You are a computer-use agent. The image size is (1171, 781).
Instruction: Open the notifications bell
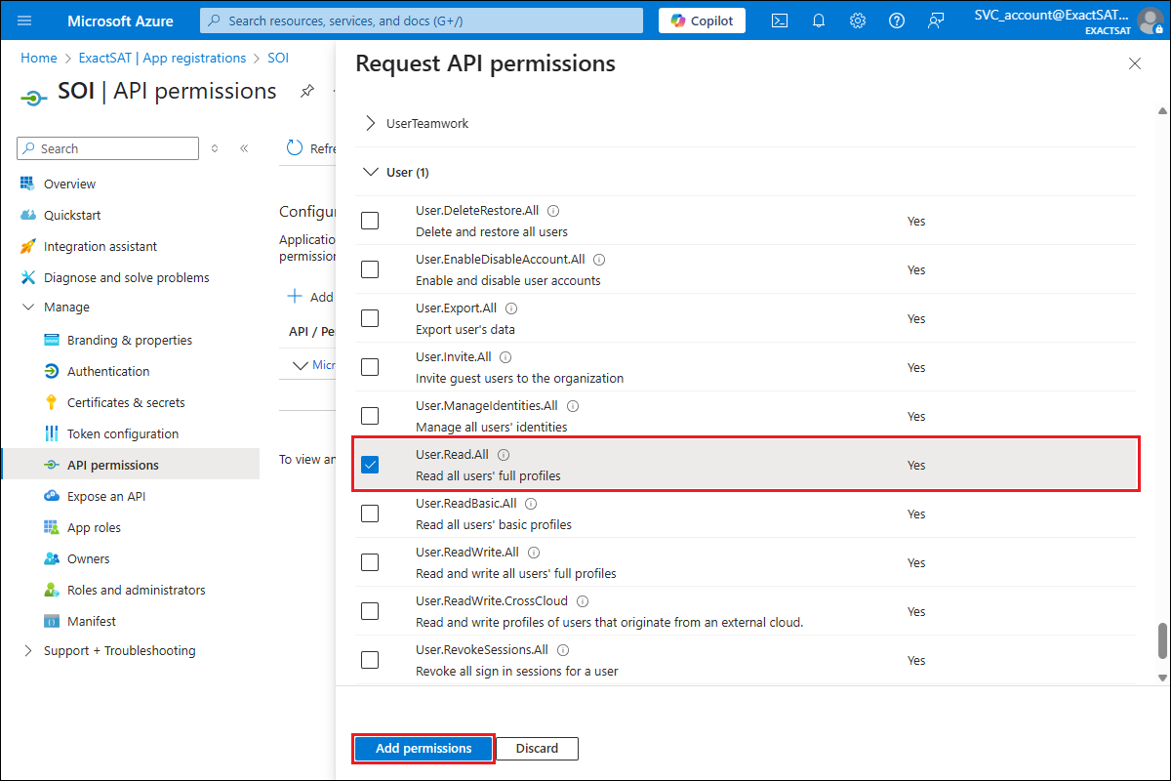point(819,21)
